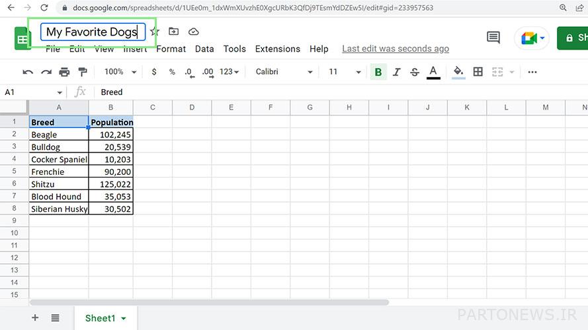
Task: Click the Undo arrow icon
Action: pyautogui.click(x=28, y=72)
